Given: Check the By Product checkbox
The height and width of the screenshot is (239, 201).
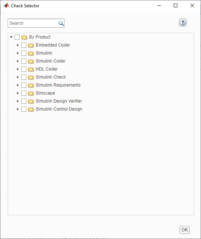Looking at the screenshot, I should pos(17,37).
